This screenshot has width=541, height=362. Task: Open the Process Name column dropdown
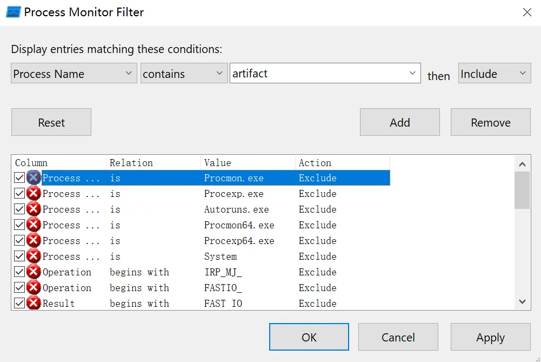click(74, 73)
